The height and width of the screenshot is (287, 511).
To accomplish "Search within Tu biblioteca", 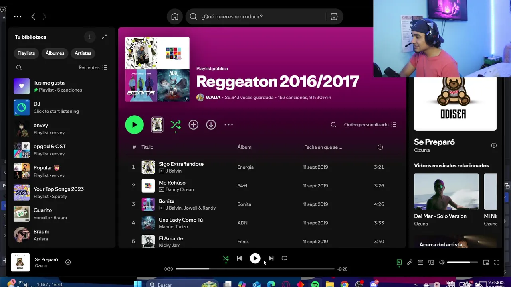I will pyautogui.click(x=19, y=67).
